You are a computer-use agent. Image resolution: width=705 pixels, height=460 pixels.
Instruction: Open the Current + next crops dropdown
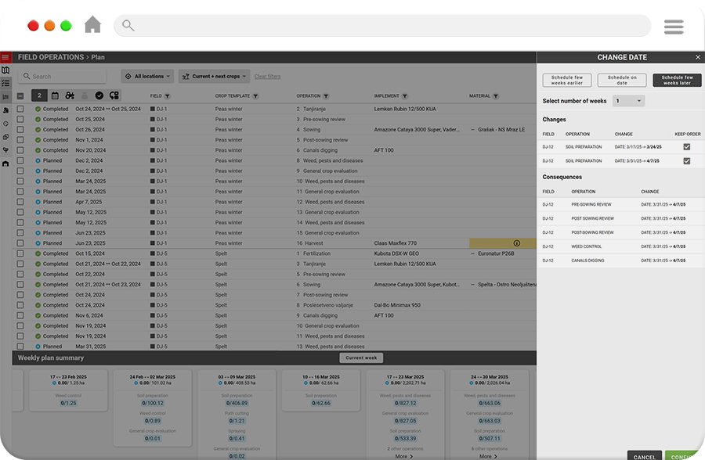click(214, 77)
